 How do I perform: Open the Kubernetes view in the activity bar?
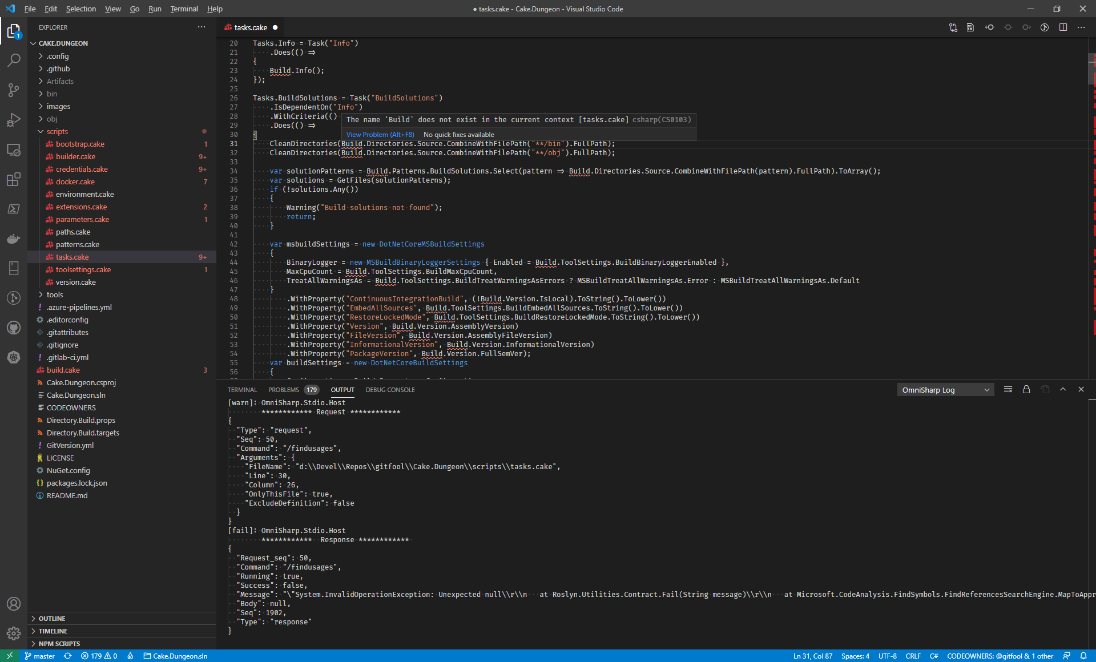click(x=14, y=357)
